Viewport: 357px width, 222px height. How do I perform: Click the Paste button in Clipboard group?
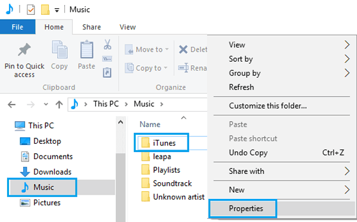(x=86, y=55)
